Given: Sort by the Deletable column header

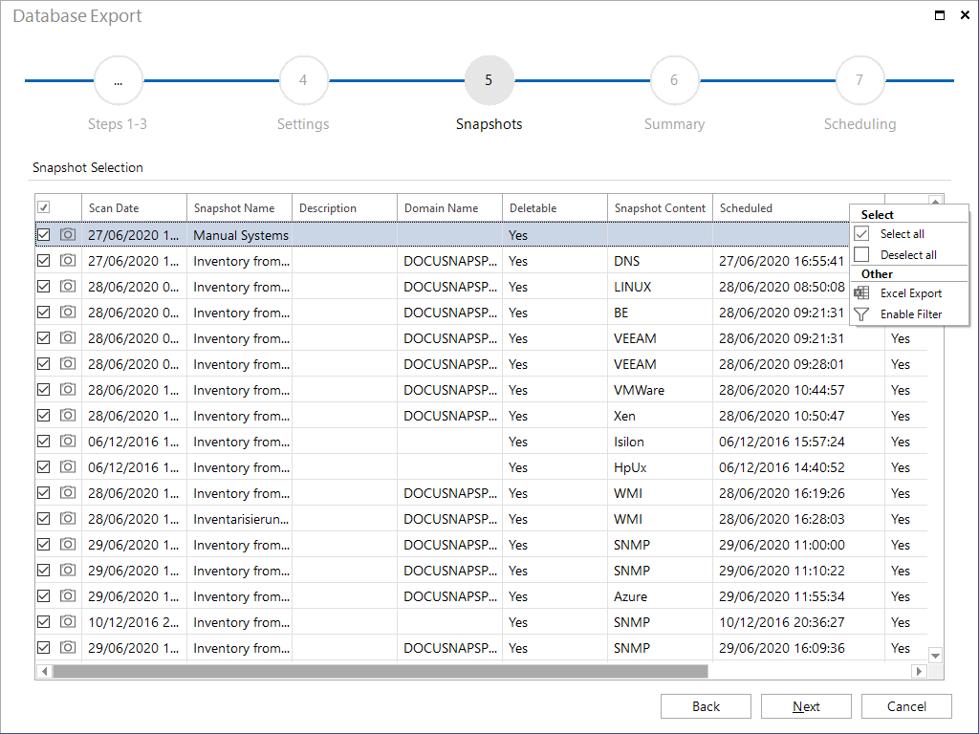Looking at the screenshot, I should point(555,207).
